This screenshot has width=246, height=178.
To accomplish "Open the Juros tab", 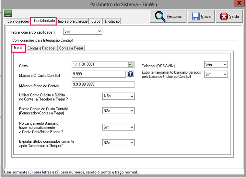I will (96, 21).
